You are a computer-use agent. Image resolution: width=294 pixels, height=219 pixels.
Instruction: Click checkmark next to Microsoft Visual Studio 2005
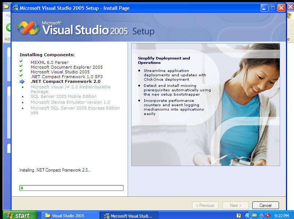(x=21, y=70)
